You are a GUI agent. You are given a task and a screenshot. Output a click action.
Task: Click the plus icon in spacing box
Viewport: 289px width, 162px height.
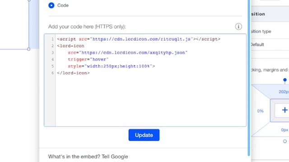click(285, 110)
